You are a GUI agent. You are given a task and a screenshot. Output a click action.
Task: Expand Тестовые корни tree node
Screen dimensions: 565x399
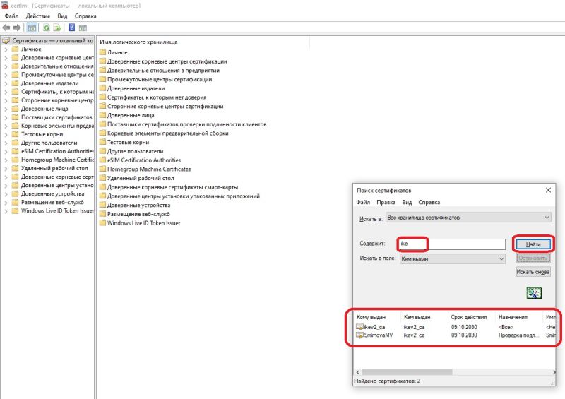click(x=6, y=134)
